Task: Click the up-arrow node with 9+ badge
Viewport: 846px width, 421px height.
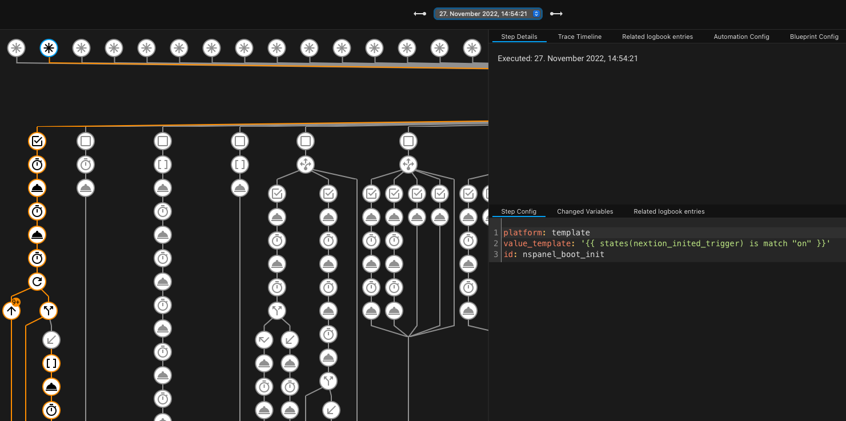Action: click(11, 311)
